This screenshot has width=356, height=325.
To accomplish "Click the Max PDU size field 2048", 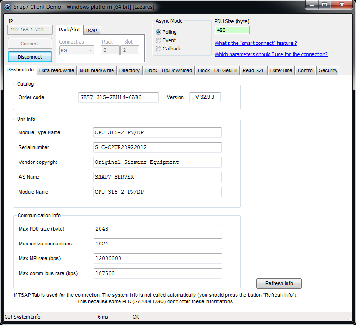I will pos(157,229).
